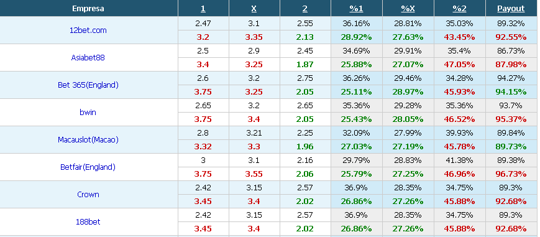
Task: Sort table by Payout header
Action: tap(511, 9)
